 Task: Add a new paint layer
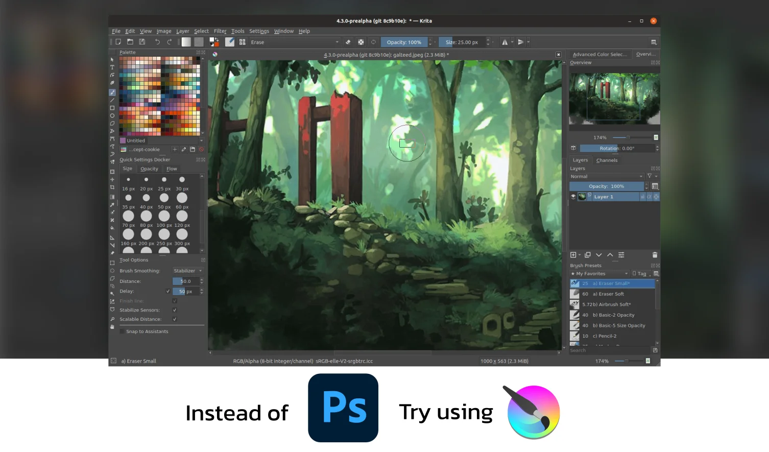(574, 255)
